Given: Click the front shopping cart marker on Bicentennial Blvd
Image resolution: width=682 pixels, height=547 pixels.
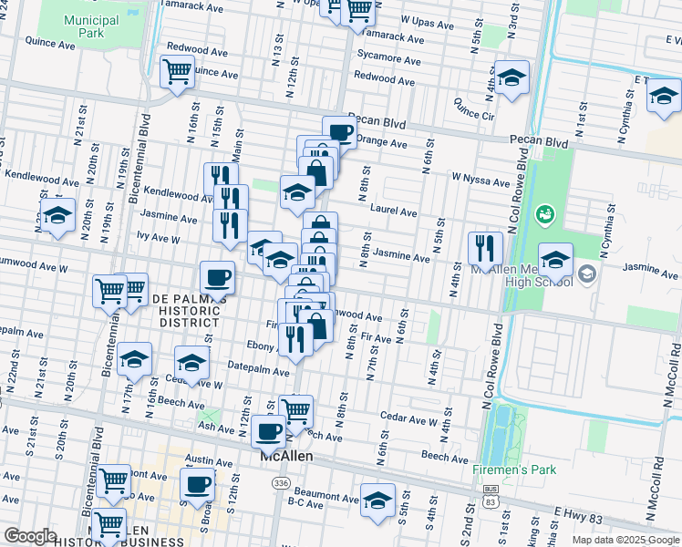Looking at the screenshot, I should [109, 292].
